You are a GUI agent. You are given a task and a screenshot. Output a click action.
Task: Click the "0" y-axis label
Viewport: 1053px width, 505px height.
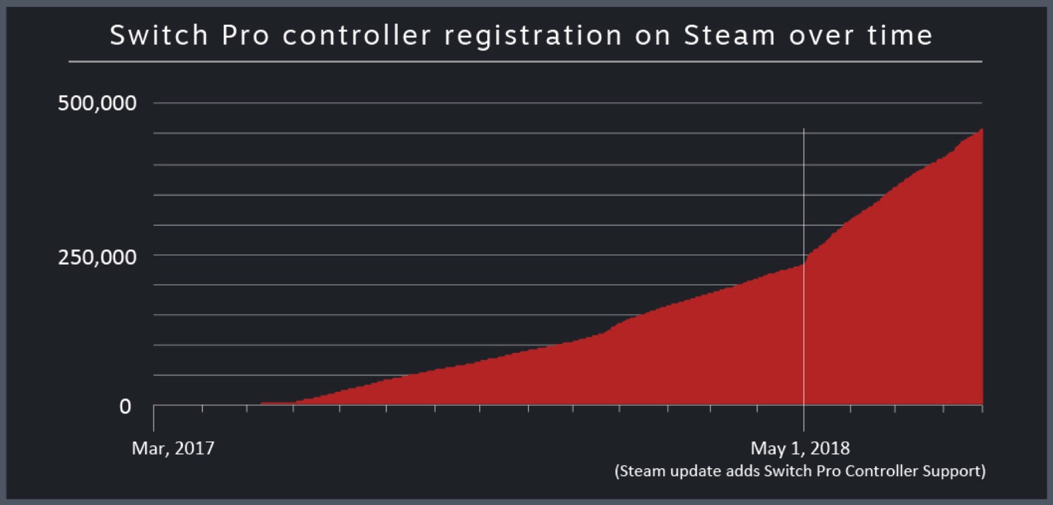tap(125, 406)
